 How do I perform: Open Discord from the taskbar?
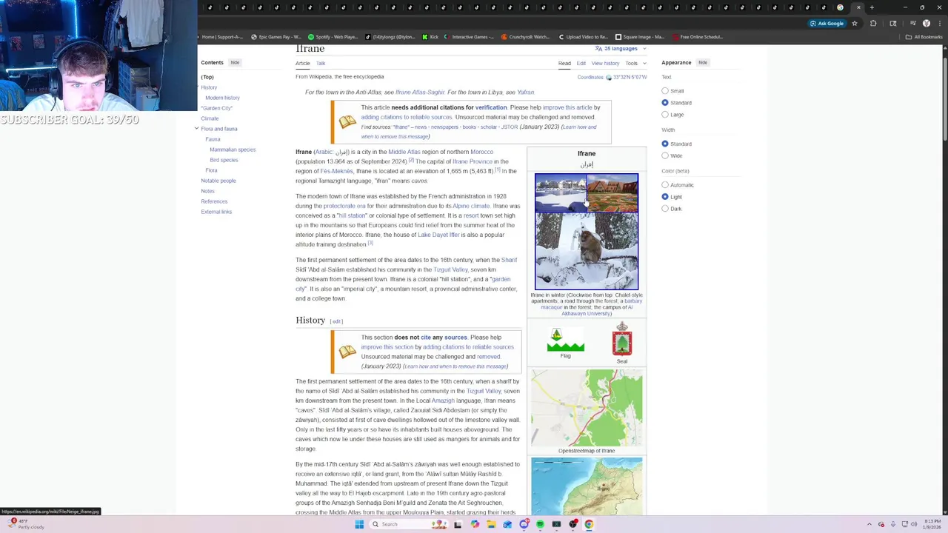524,524
